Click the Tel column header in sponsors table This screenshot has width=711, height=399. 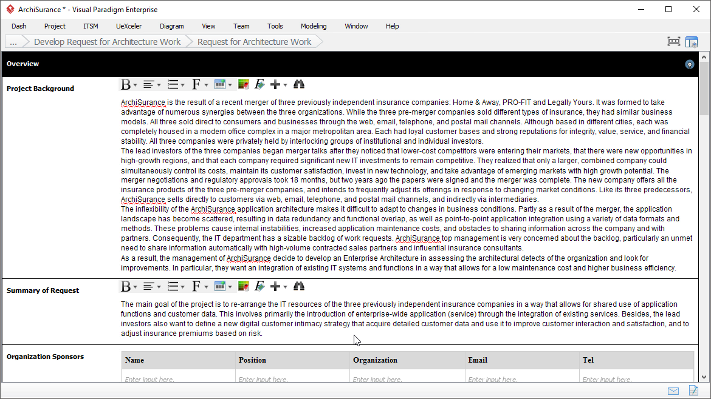[636, 360]
